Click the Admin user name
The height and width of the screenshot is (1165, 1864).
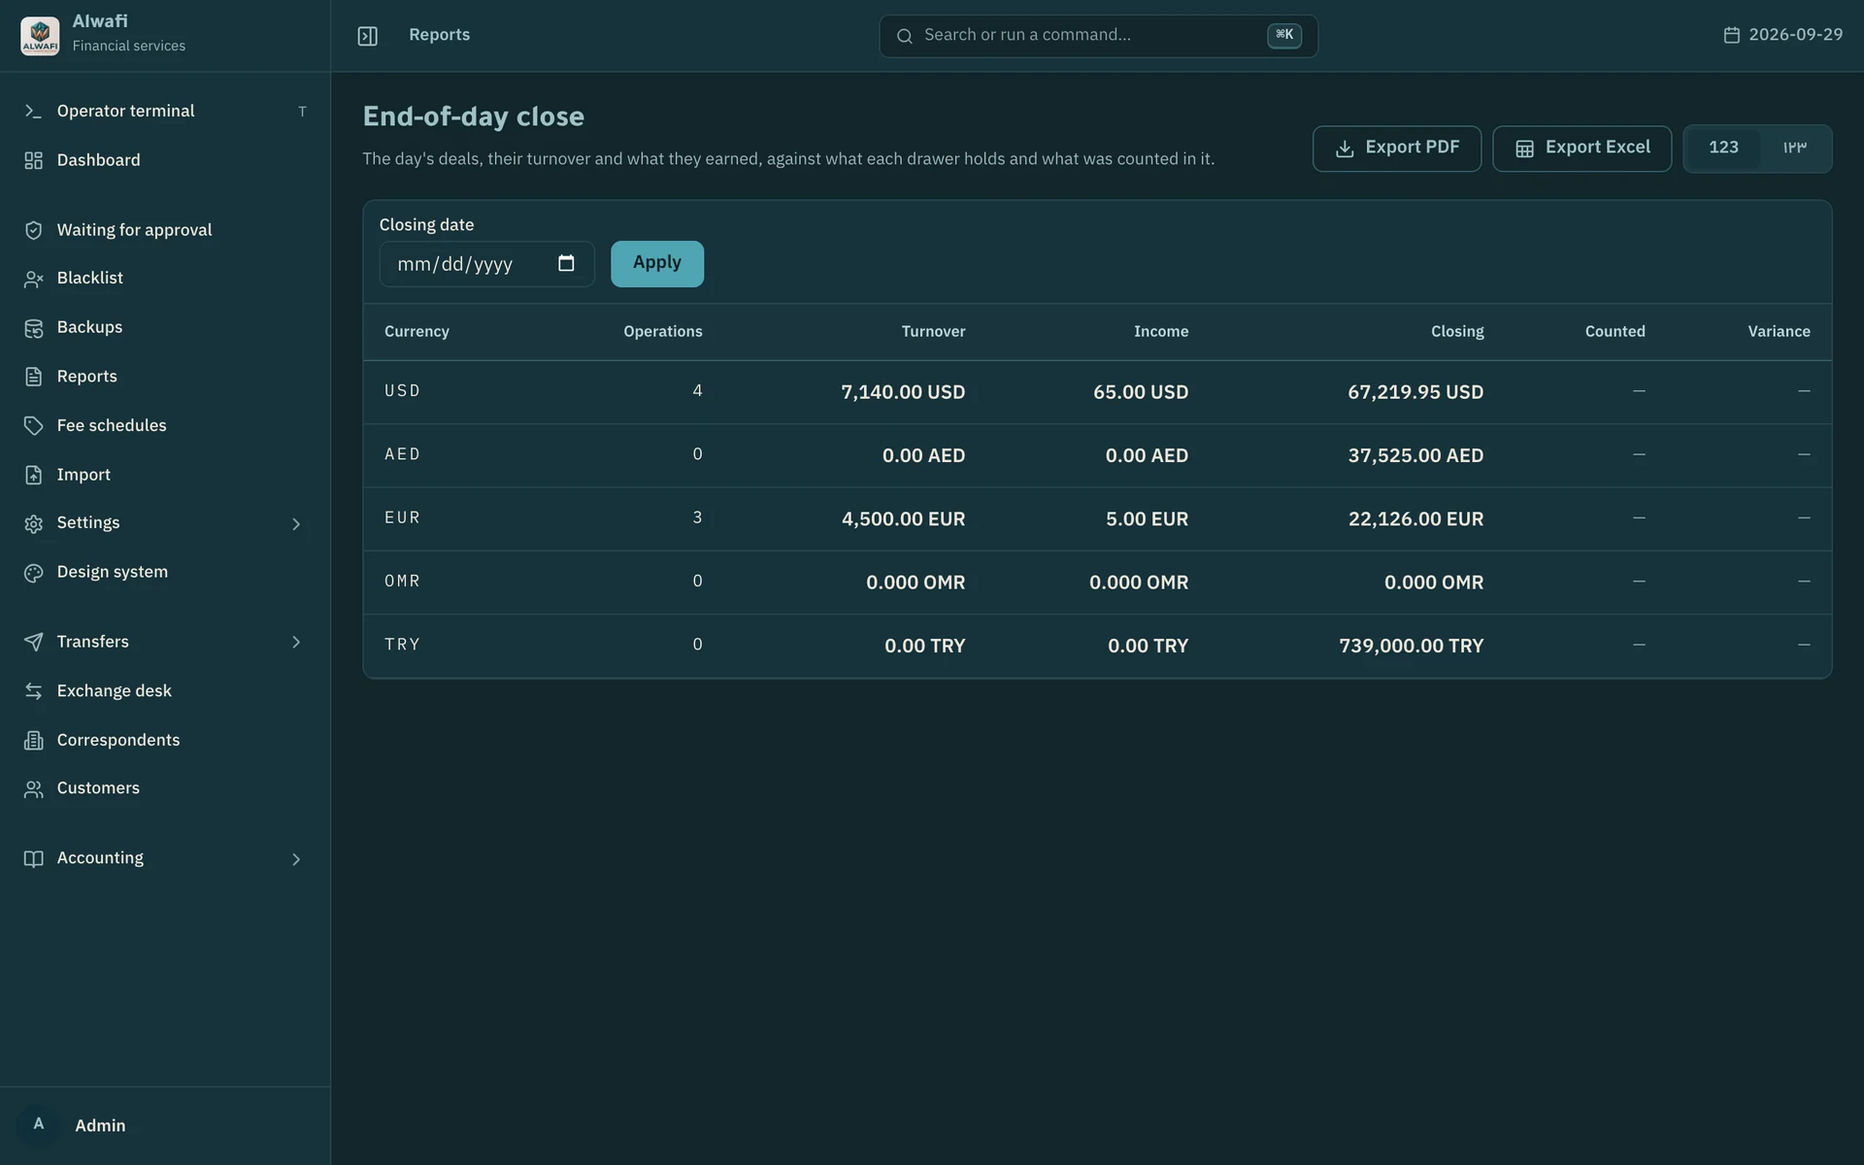tap(100, 1125)
